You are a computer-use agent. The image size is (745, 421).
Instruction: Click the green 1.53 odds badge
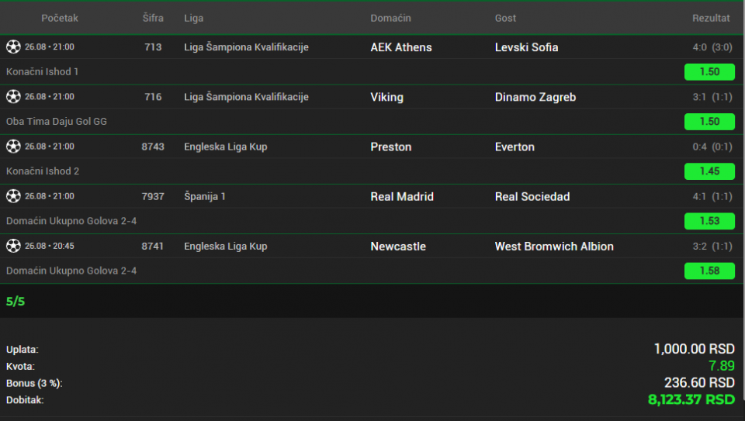pos(709,221)
